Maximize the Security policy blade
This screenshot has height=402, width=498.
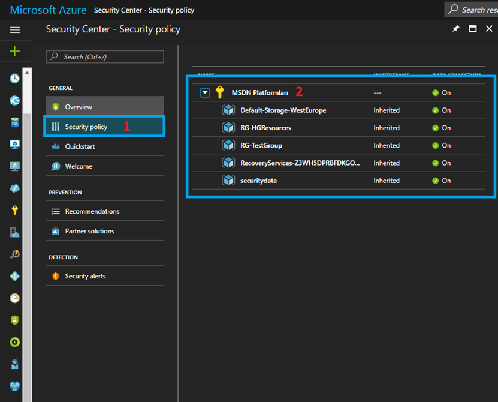click(x=473, y=29)
